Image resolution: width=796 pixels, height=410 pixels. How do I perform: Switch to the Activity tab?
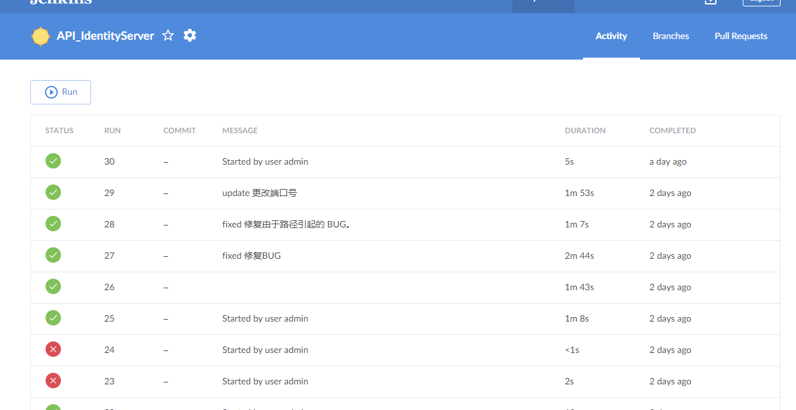tap(611, 36)
